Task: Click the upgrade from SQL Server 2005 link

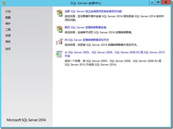Action: 115,54
